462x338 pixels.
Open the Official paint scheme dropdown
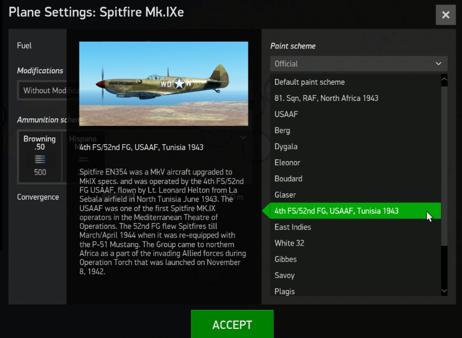358,64
